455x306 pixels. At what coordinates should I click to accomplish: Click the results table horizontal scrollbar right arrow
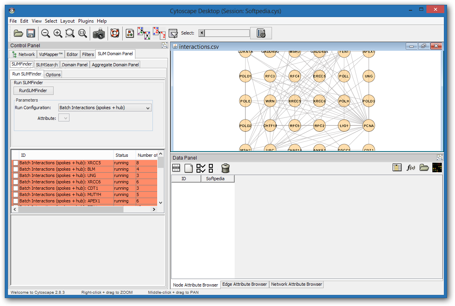point(154,209)
